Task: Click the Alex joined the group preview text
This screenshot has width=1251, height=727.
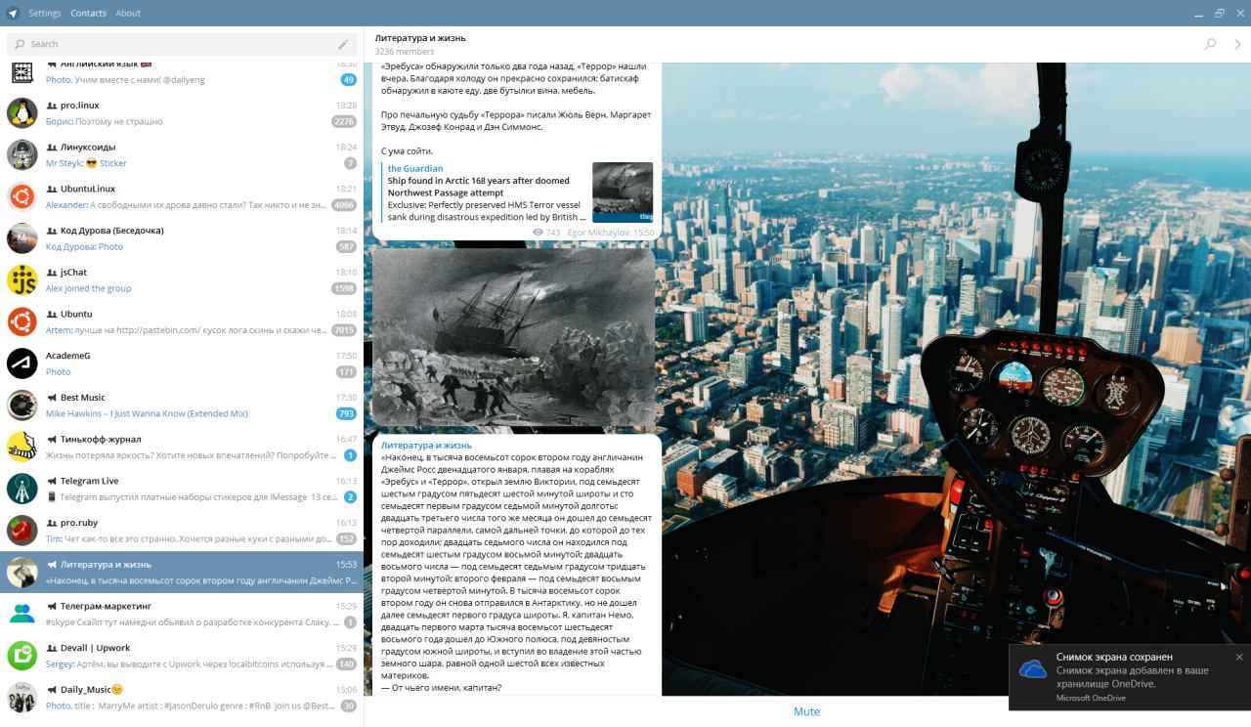Action: coord(88,288)
